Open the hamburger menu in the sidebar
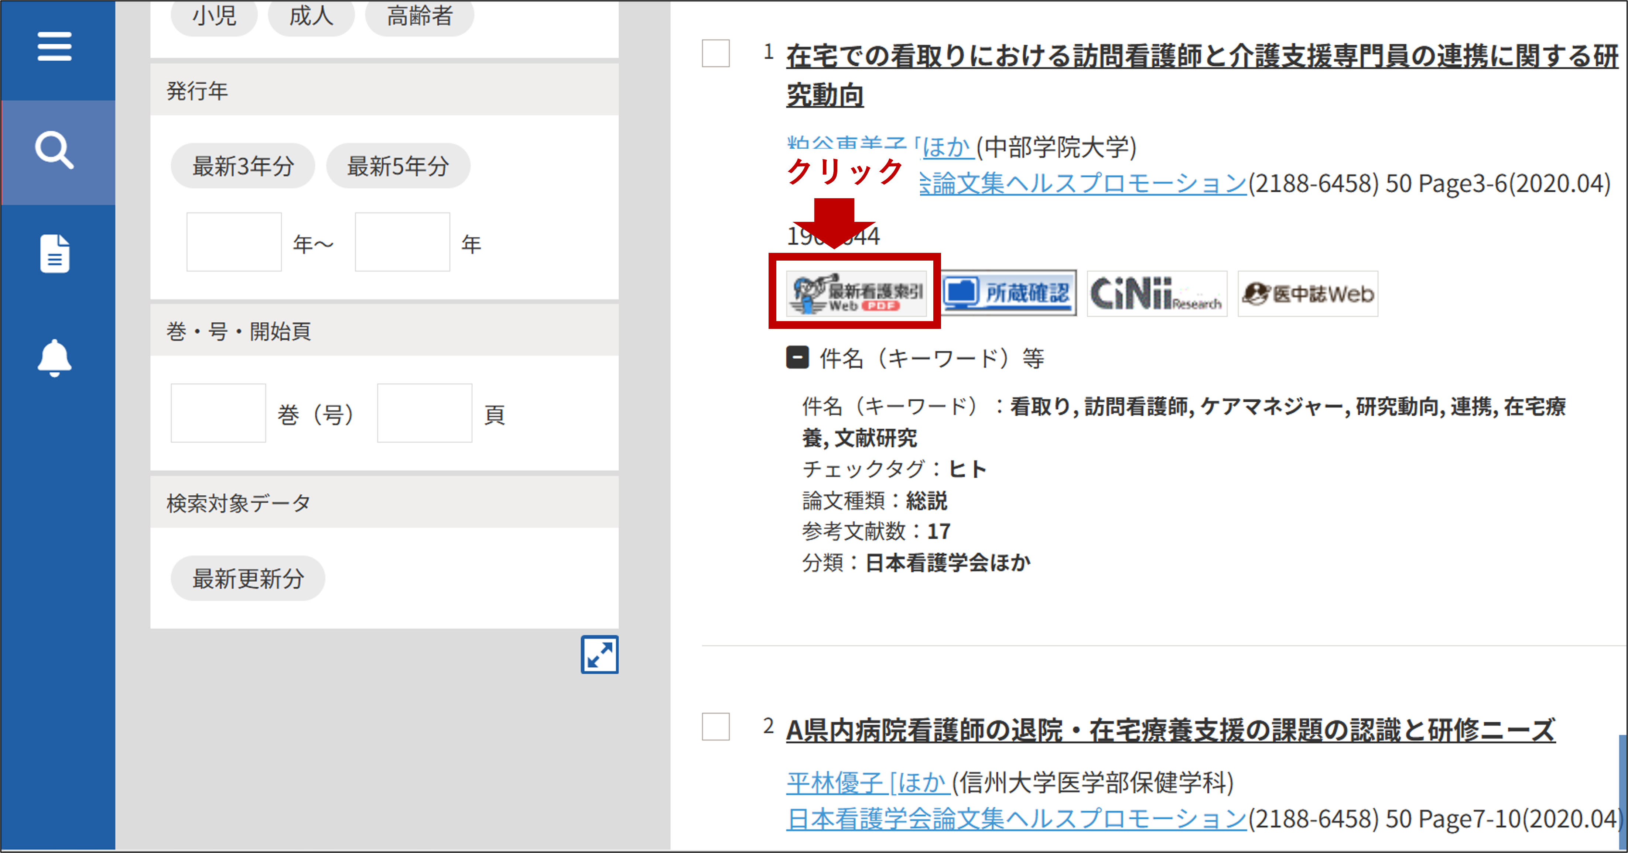Screen dimensions: 1628x853 coord(54,46)
